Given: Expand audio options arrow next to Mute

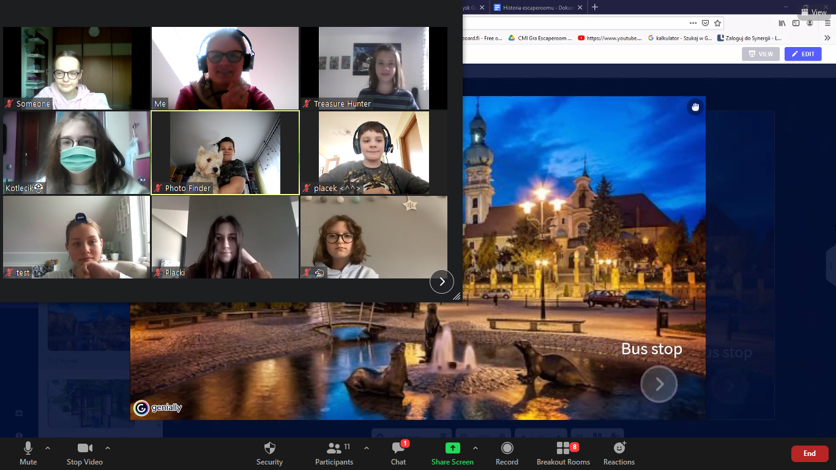Looking at the screenshot, I should coord(48,448).
